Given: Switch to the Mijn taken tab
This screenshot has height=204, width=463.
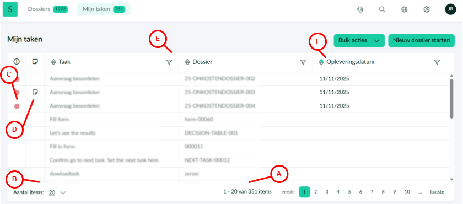Looking at the screenshot, I should pos(104,9).
